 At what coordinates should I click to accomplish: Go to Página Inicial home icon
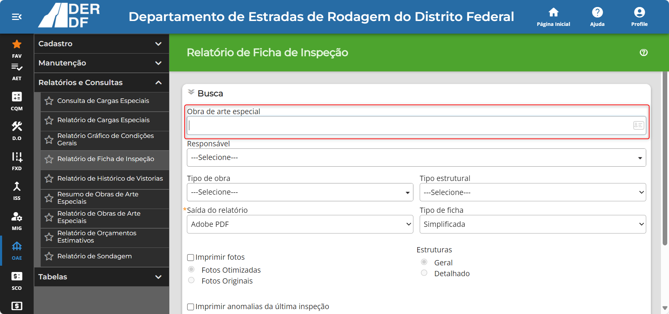point(553,17)
